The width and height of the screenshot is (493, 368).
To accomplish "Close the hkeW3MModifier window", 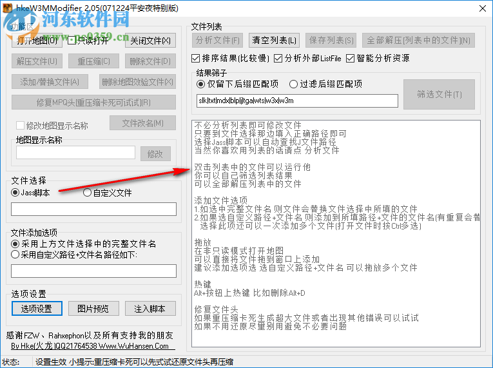I will [x=482, y=8].
